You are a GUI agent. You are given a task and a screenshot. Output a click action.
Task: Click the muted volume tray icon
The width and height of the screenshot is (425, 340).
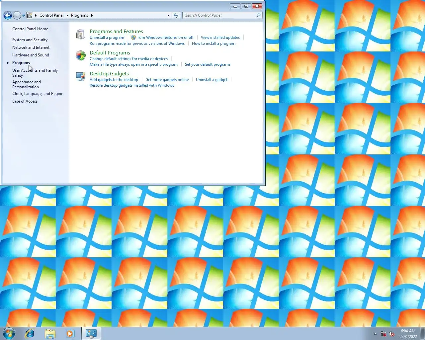tap(391, 334)
